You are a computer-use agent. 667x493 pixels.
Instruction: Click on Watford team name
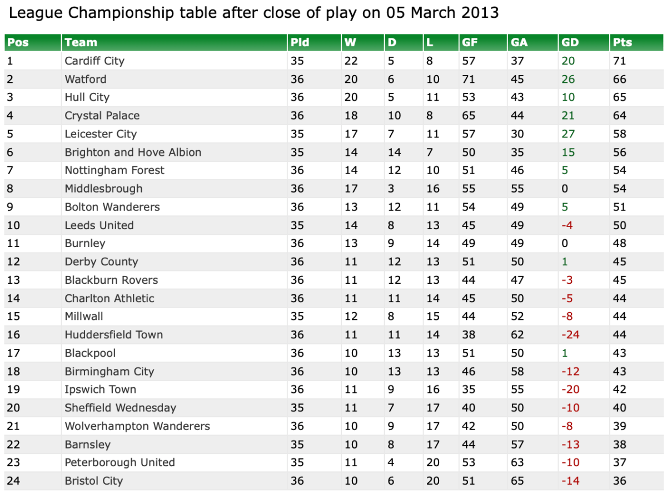pyautogui.click(x=86, y=79)
